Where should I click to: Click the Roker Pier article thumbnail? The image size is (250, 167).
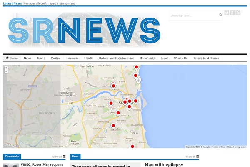(11, 165)
